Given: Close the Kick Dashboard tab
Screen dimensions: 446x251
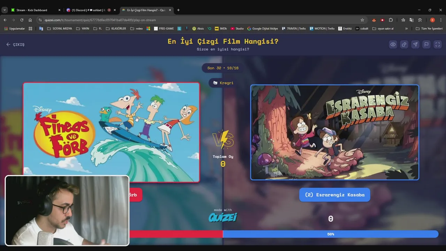Looking at the screenshot, I should point(59,10).
